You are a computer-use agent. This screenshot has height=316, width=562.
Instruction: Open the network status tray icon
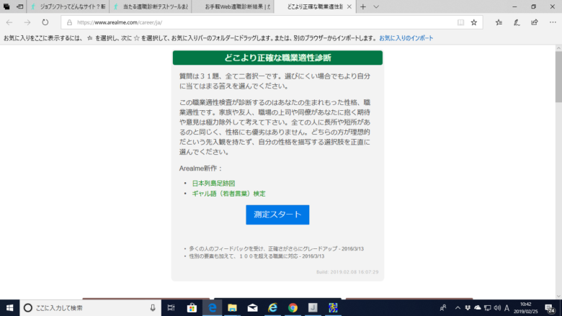pyautogui.click(x=488, y=308)
